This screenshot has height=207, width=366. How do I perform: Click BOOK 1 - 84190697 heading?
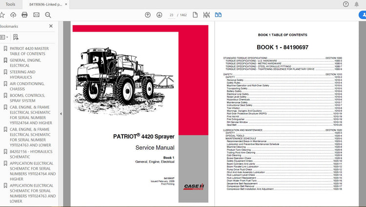[283, 47]
